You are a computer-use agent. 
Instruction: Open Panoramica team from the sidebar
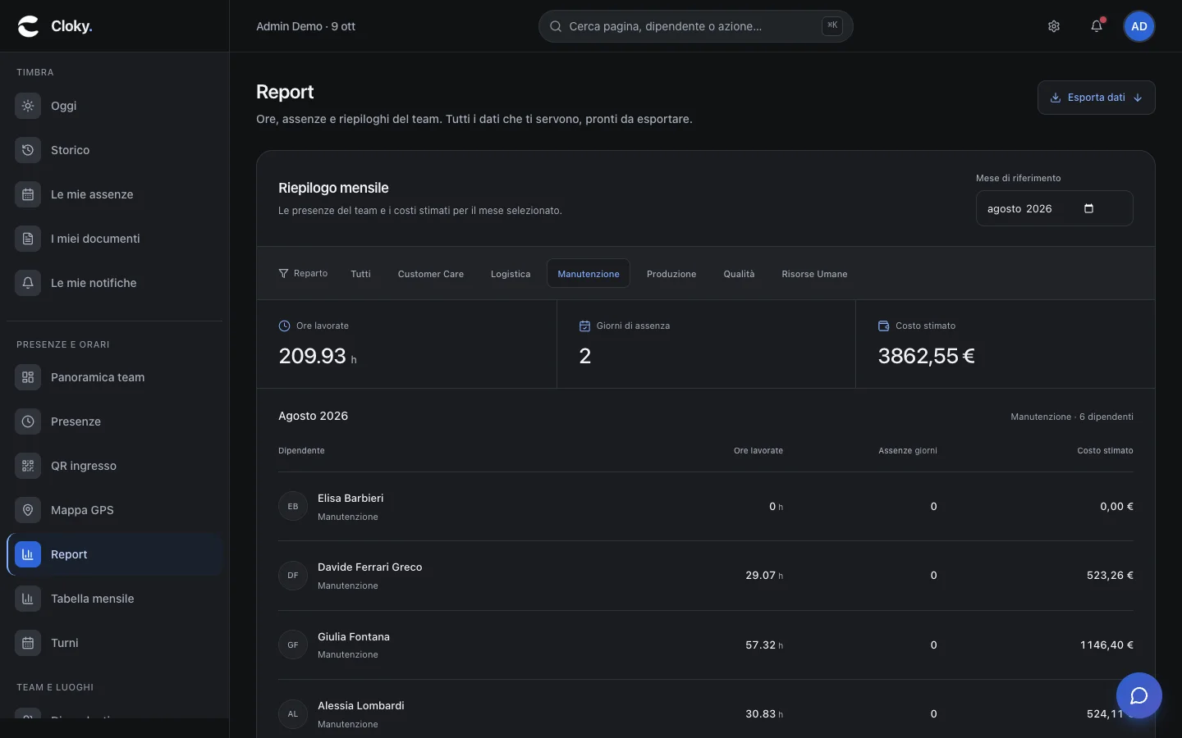point(115,377)
